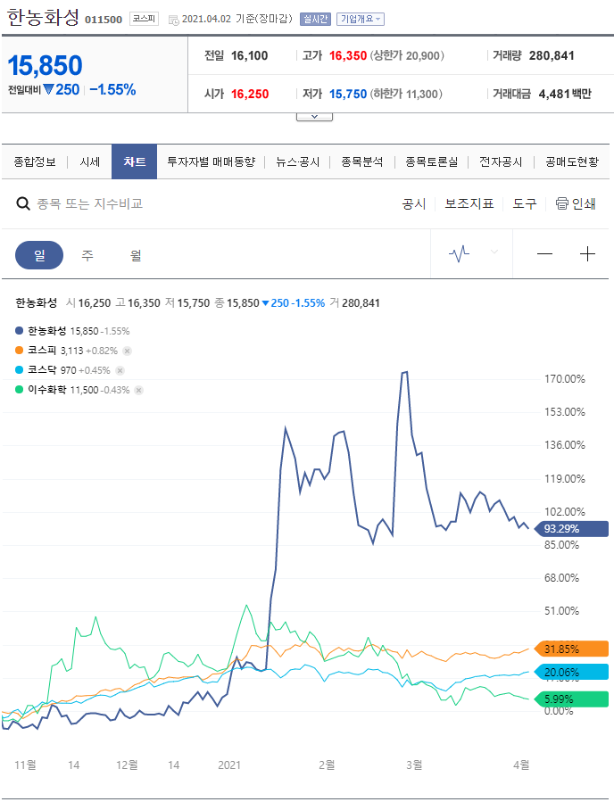Click the search magnifier icon
This screenshot has height=802, width=614.
coord(23,203)
